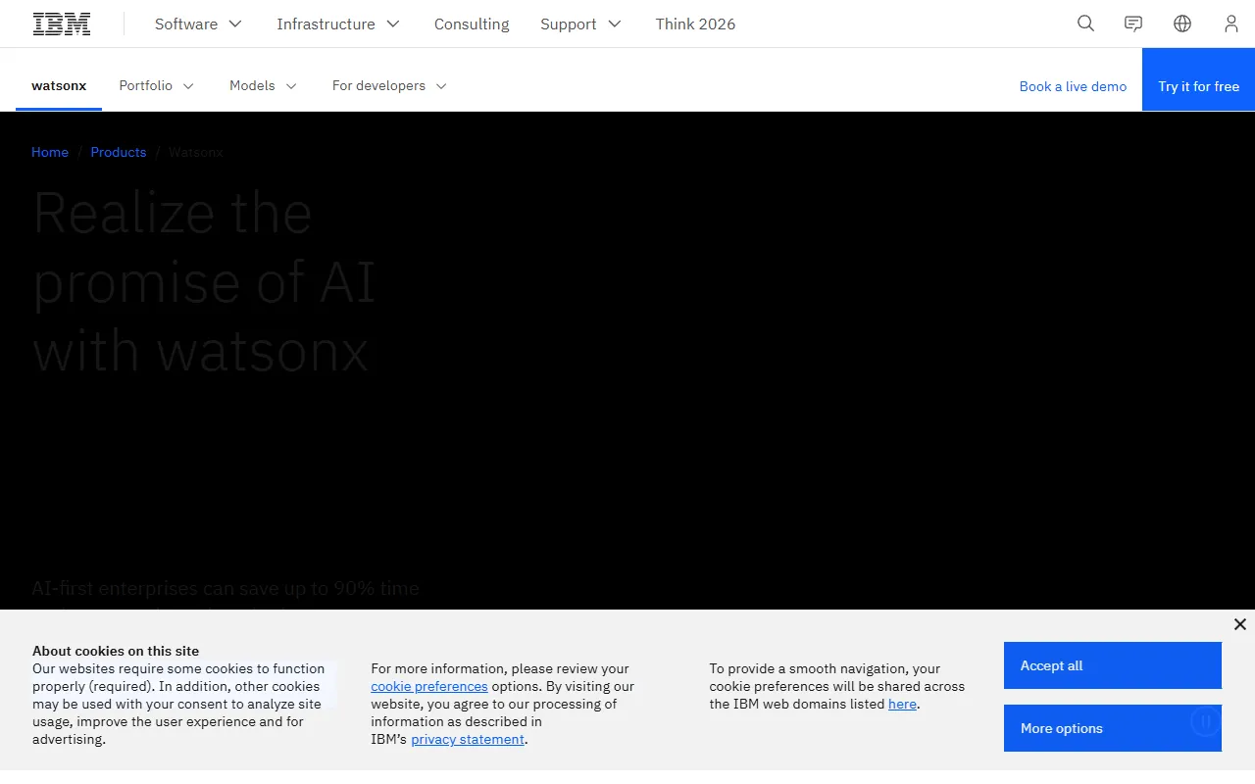The width and height of the screenshot is (1255, 784).
Task: Go to Consulting in top navigation
Action: 472,24
